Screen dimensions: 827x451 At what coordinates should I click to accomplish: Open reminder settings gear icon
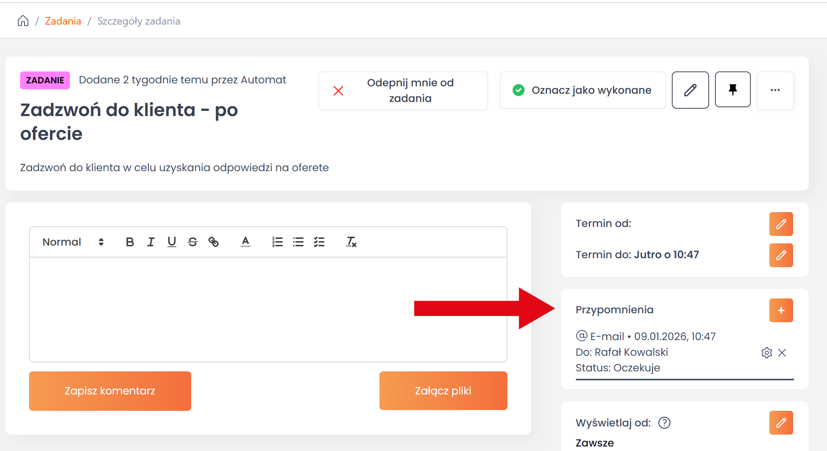coord(766,353)
